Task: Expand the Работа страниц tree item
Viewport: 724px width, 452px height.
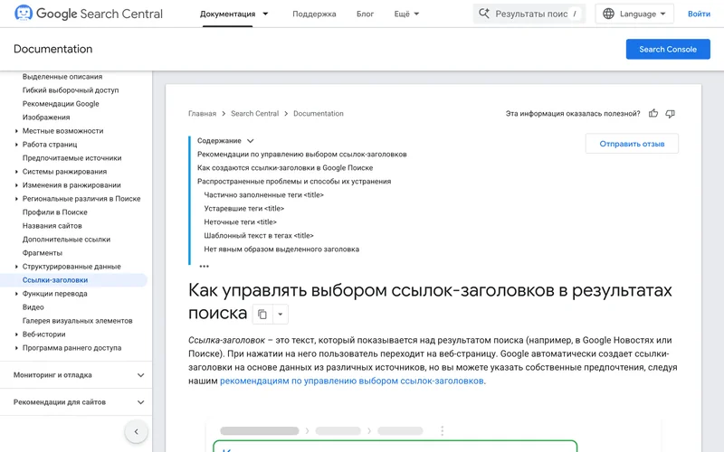Action: click(x=16, y=145)
